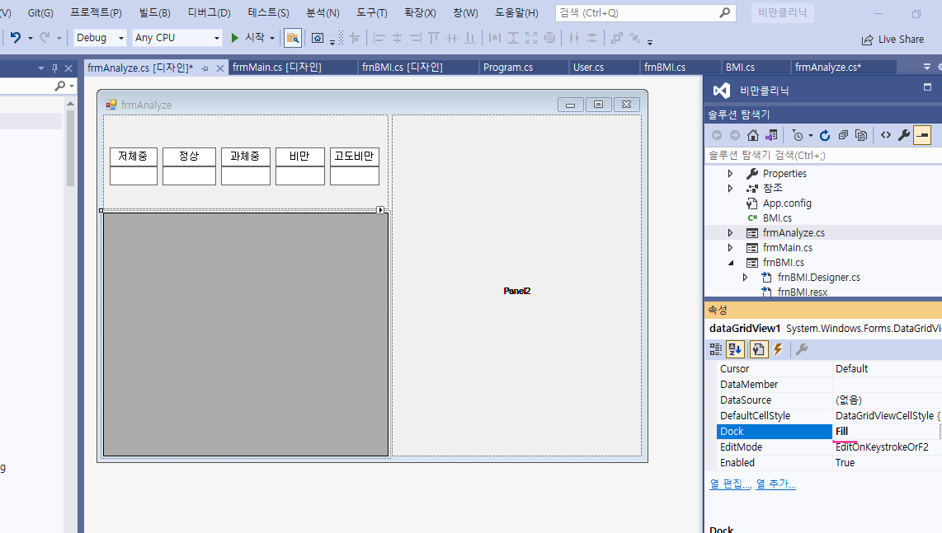Expand the frnBMI.Designer.cs node
The image size is (942, 533).
click(x=745, y=278)
